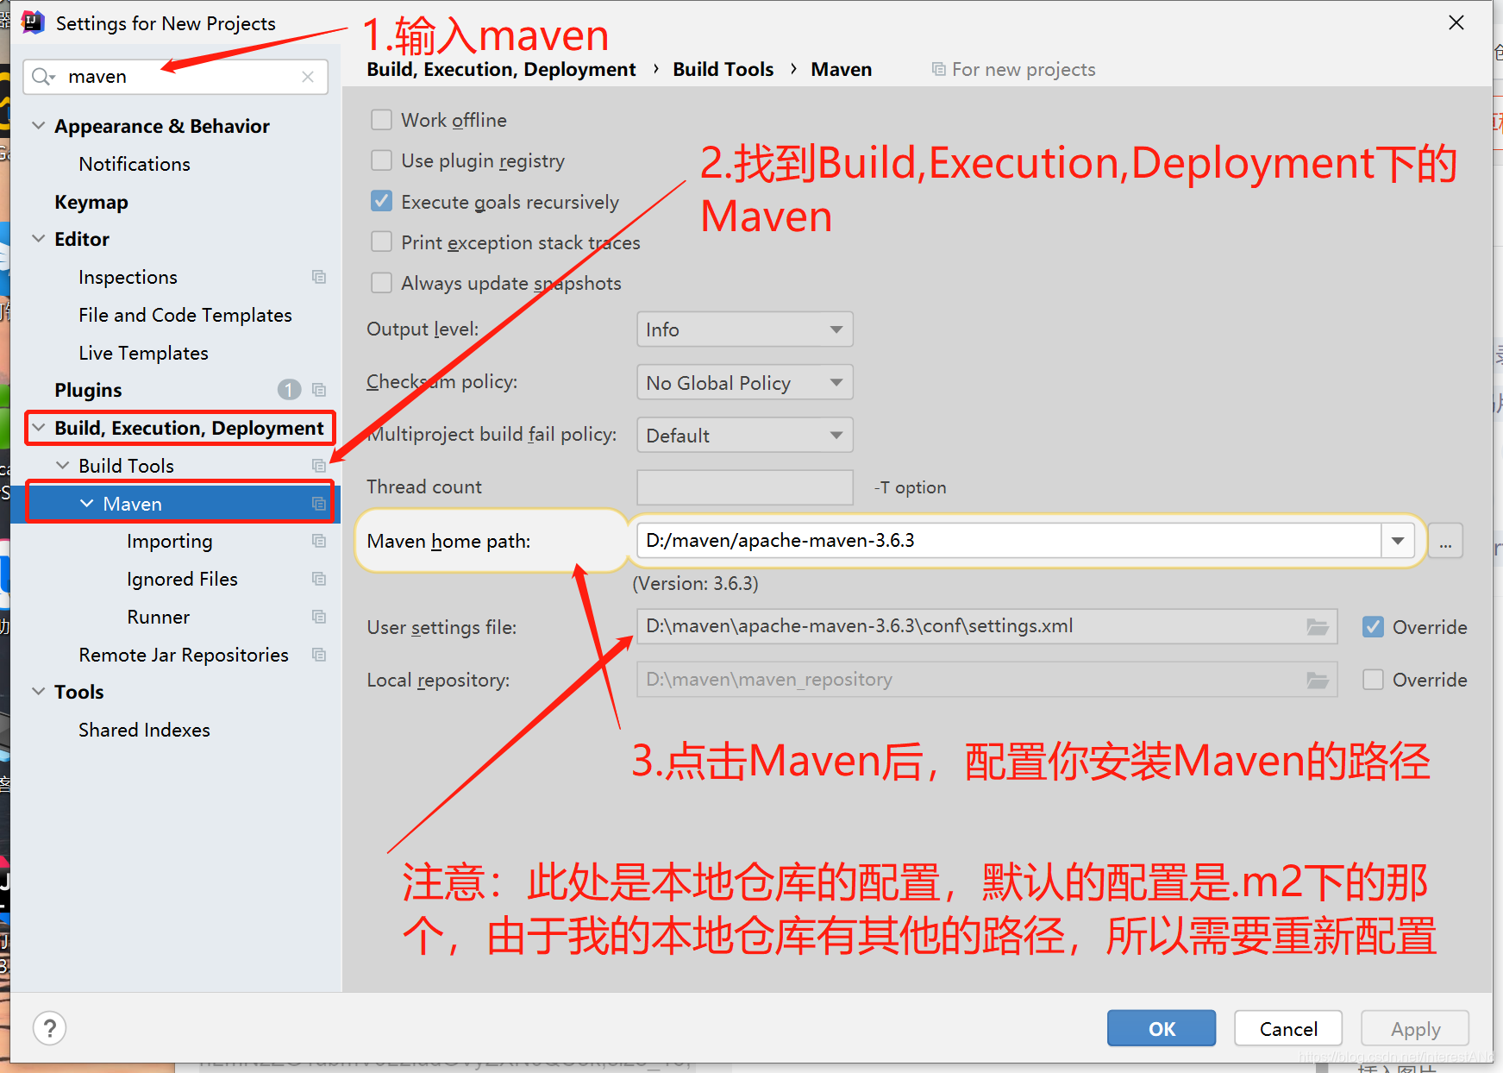
Task: Enable Always update snapshots
Action: (381, 282)
